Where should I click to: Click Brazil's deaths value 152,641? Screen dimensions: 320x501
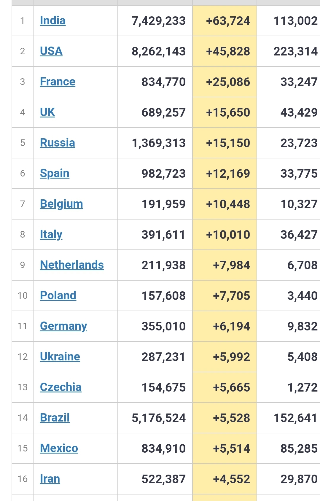click(x=295, y=418)
